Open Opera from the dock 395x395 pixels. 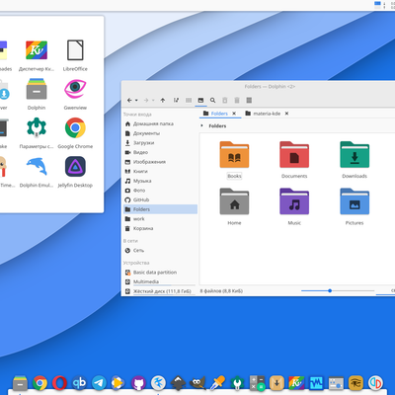tap(59, 383)
